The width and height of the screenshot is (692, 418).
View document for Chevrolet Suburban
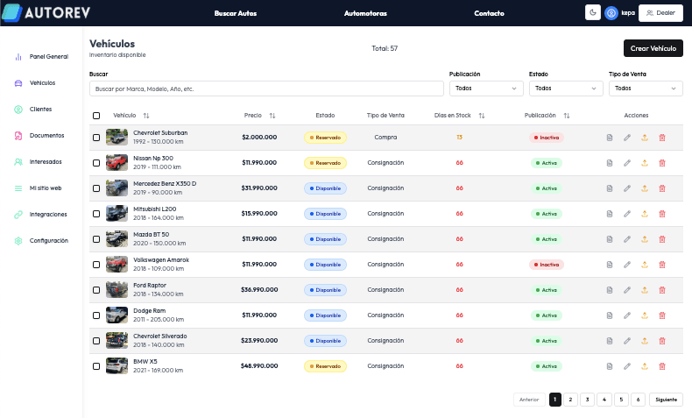pyautogui.click(x=610, y=138)
